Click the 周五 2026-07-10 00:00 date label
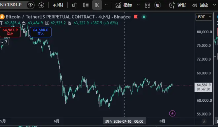 pos(124,121)
